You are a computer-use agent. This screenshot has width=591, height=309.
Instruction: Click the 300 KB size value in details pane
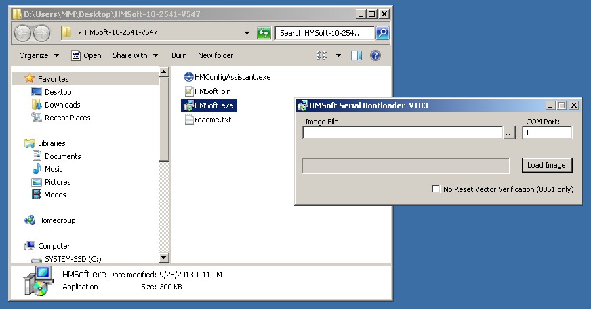pyautogui.click(x=171, y=287)
